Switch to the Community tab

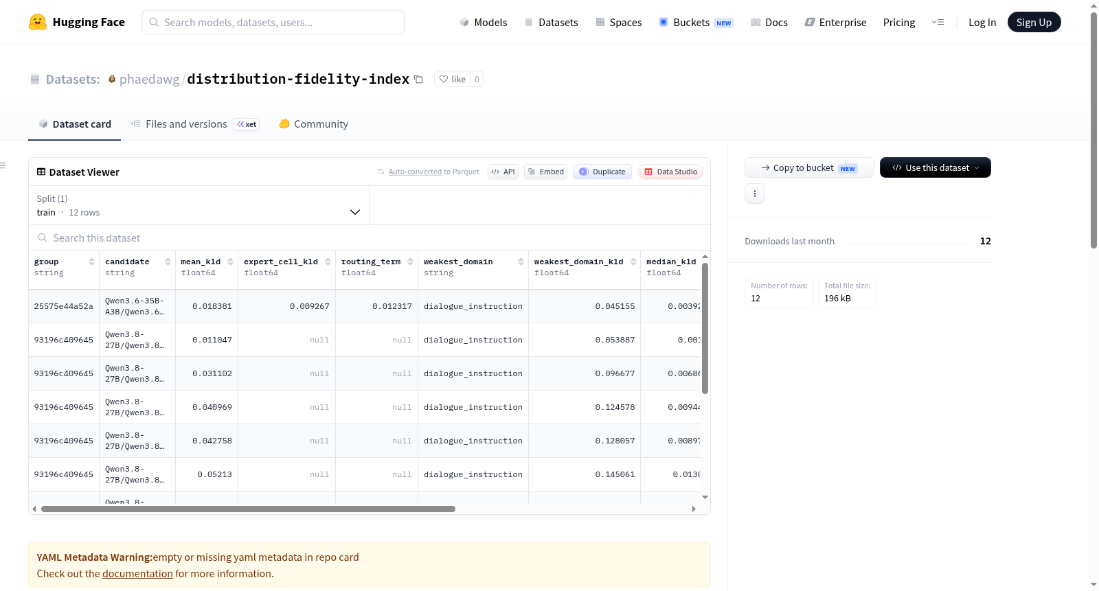click(x=313, y=124)
